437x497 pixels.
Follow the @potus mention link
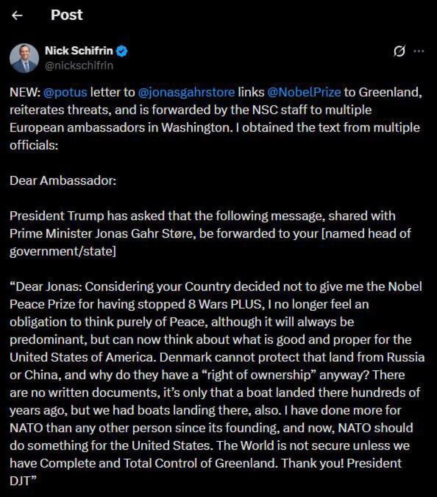click(65, 92)
